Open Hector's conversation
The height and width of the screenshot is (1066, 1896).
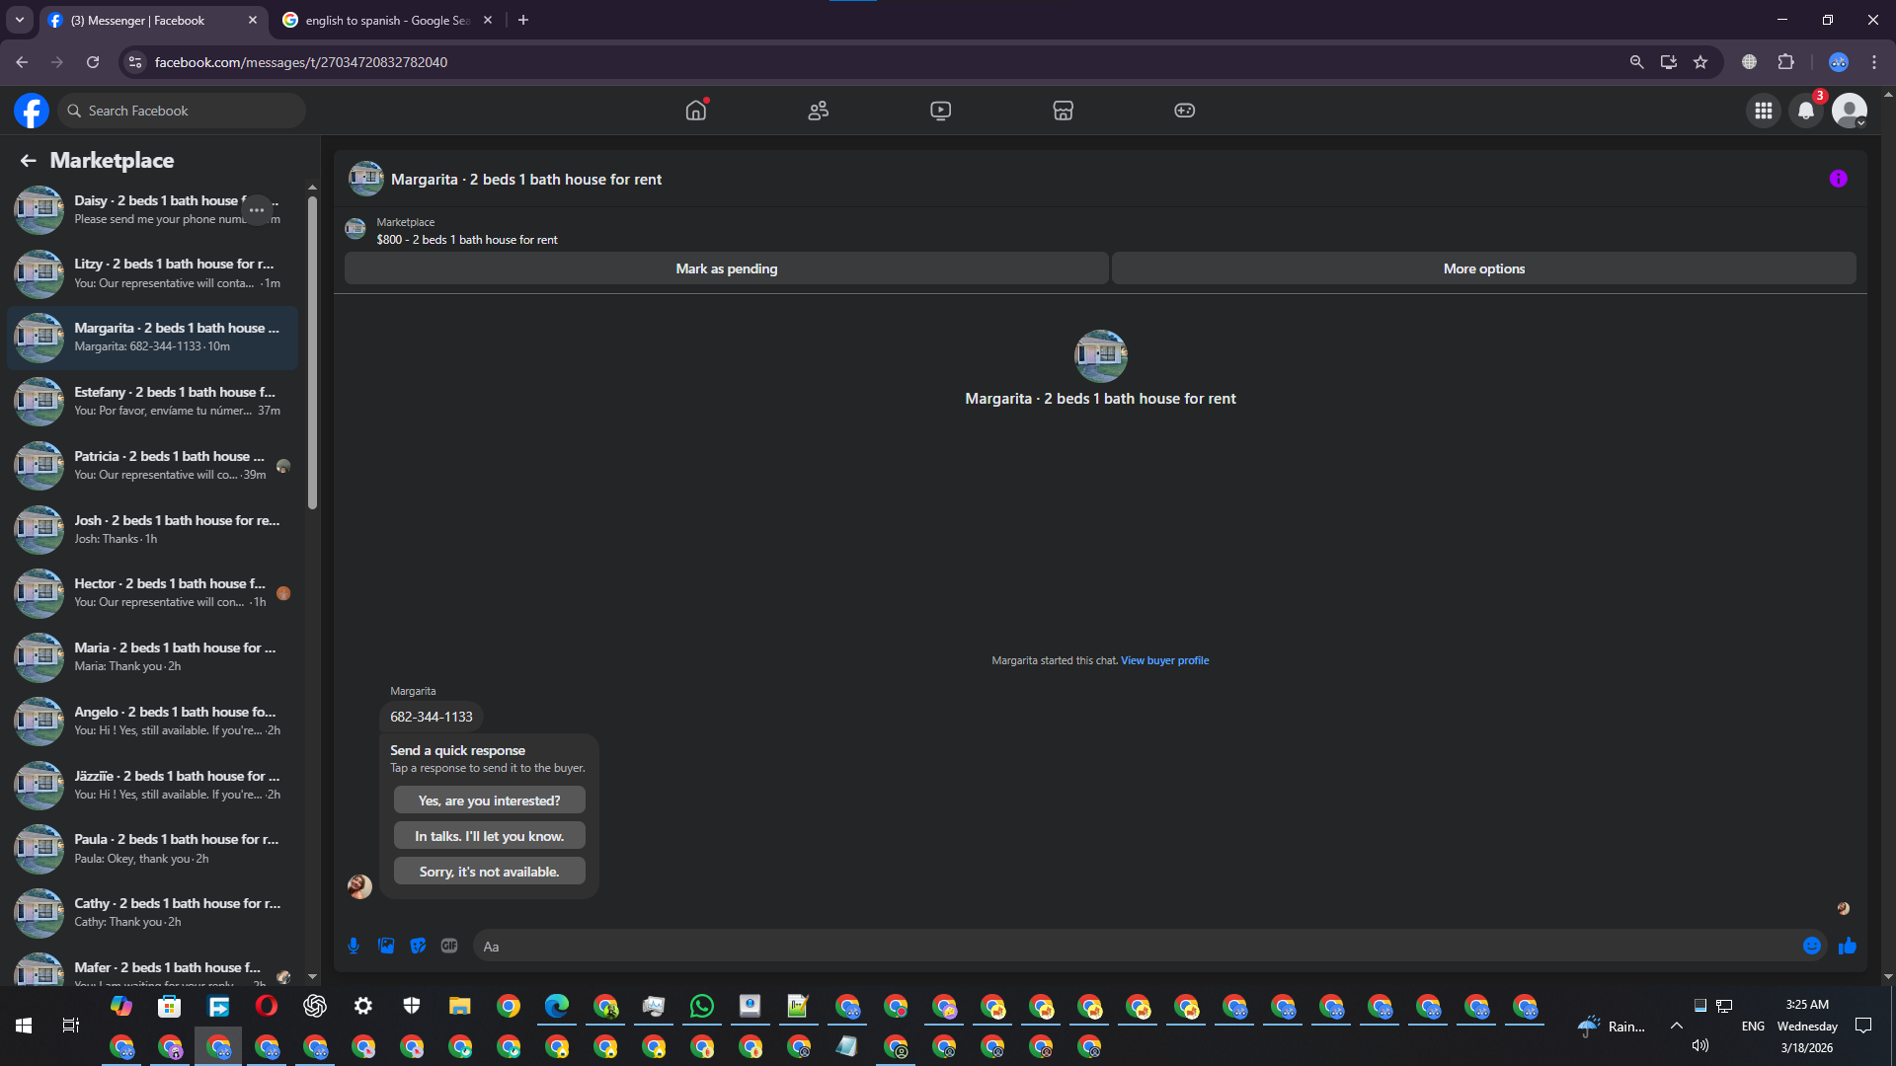point(153,593)
